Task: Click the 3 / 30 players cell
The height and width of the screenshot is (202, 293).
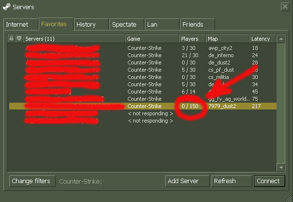Action: pos(188,48)
